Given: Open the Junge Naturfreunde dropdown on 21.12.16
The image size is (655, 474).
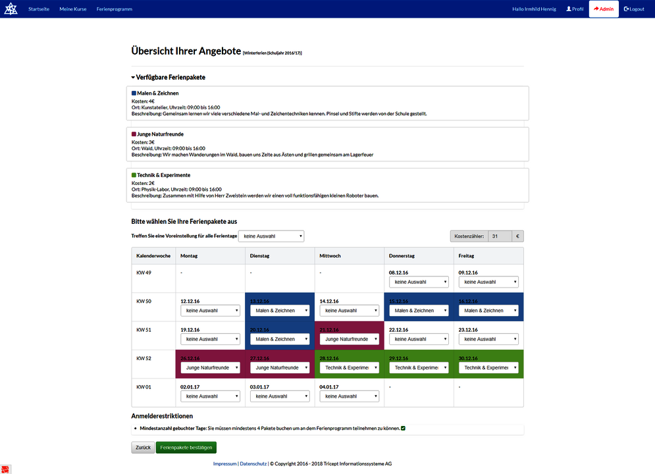Looking at the screenshot, I should [x=350, y=338].
